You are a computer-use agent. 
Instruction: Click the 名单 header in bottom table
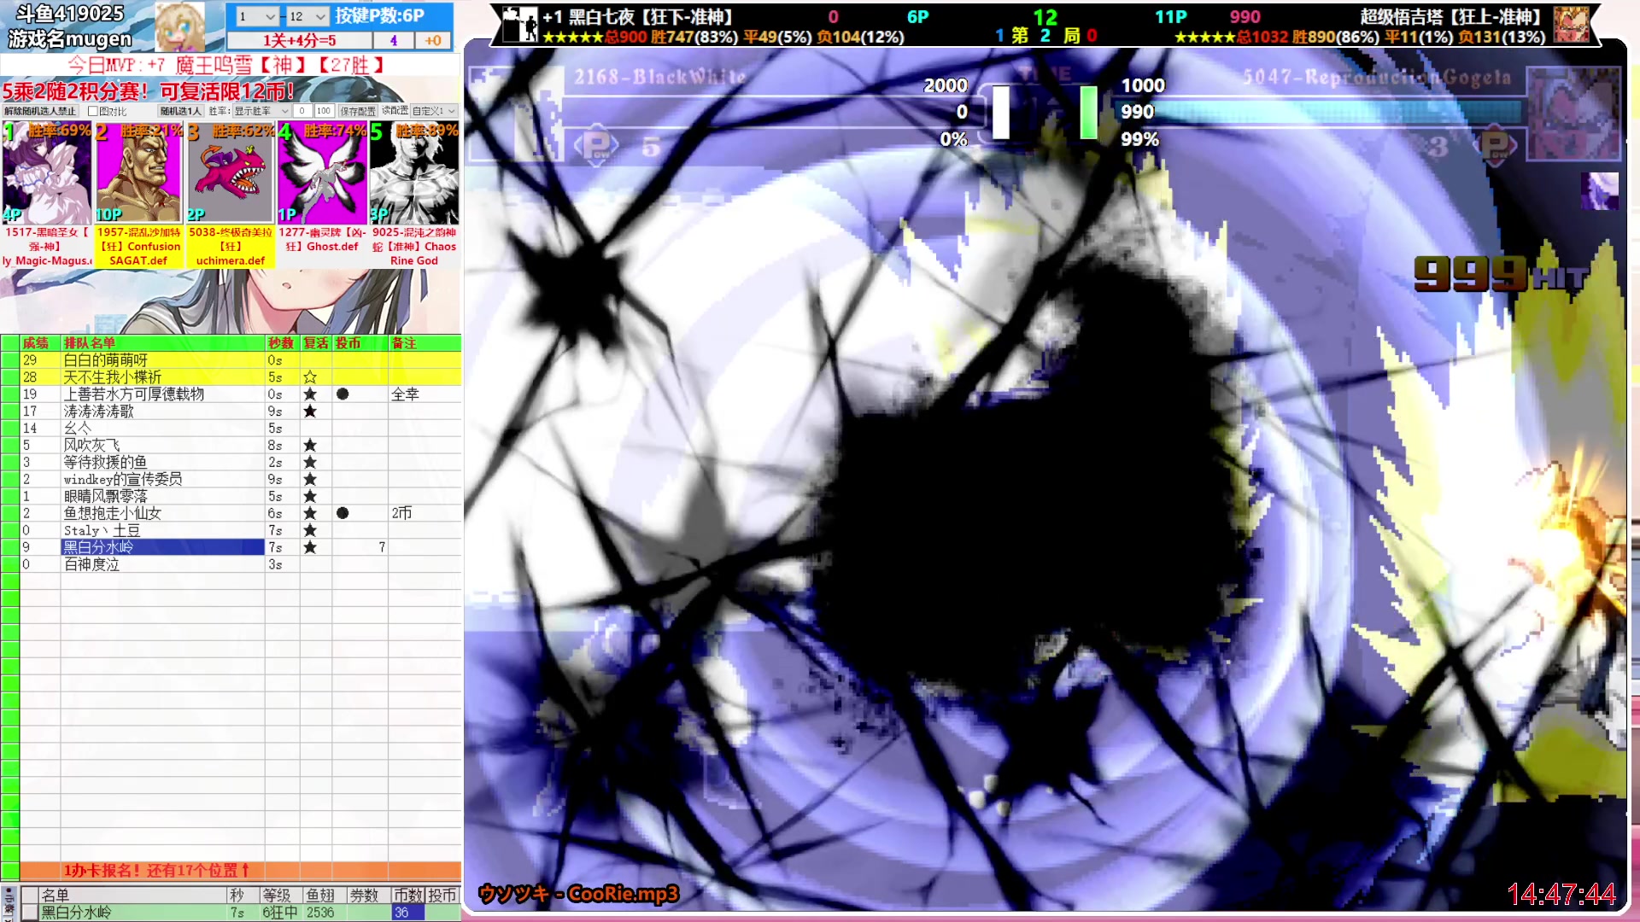(x=132, y=895)
